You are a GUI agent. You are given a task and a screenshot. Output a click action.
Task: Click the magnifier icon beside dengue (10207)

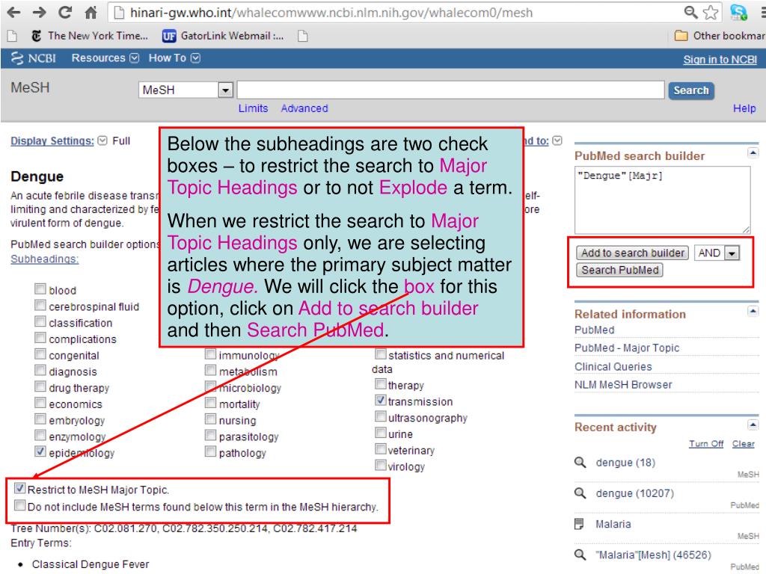click(x=580, y=493)
